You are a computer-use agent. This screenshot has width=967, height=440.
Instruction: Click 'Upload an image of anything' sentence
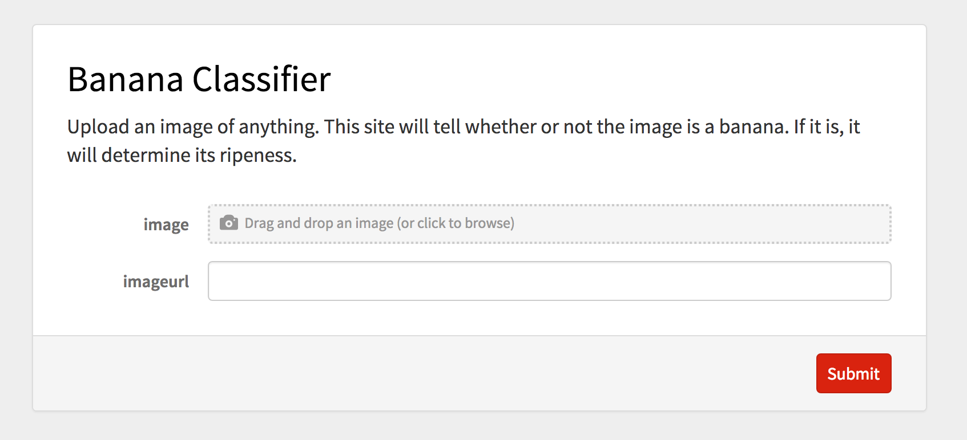pos(193,127)
